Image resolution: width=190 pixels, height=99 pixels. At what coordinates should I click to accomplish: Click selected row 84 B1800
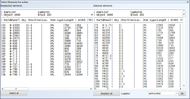click(x=138, y=38)
